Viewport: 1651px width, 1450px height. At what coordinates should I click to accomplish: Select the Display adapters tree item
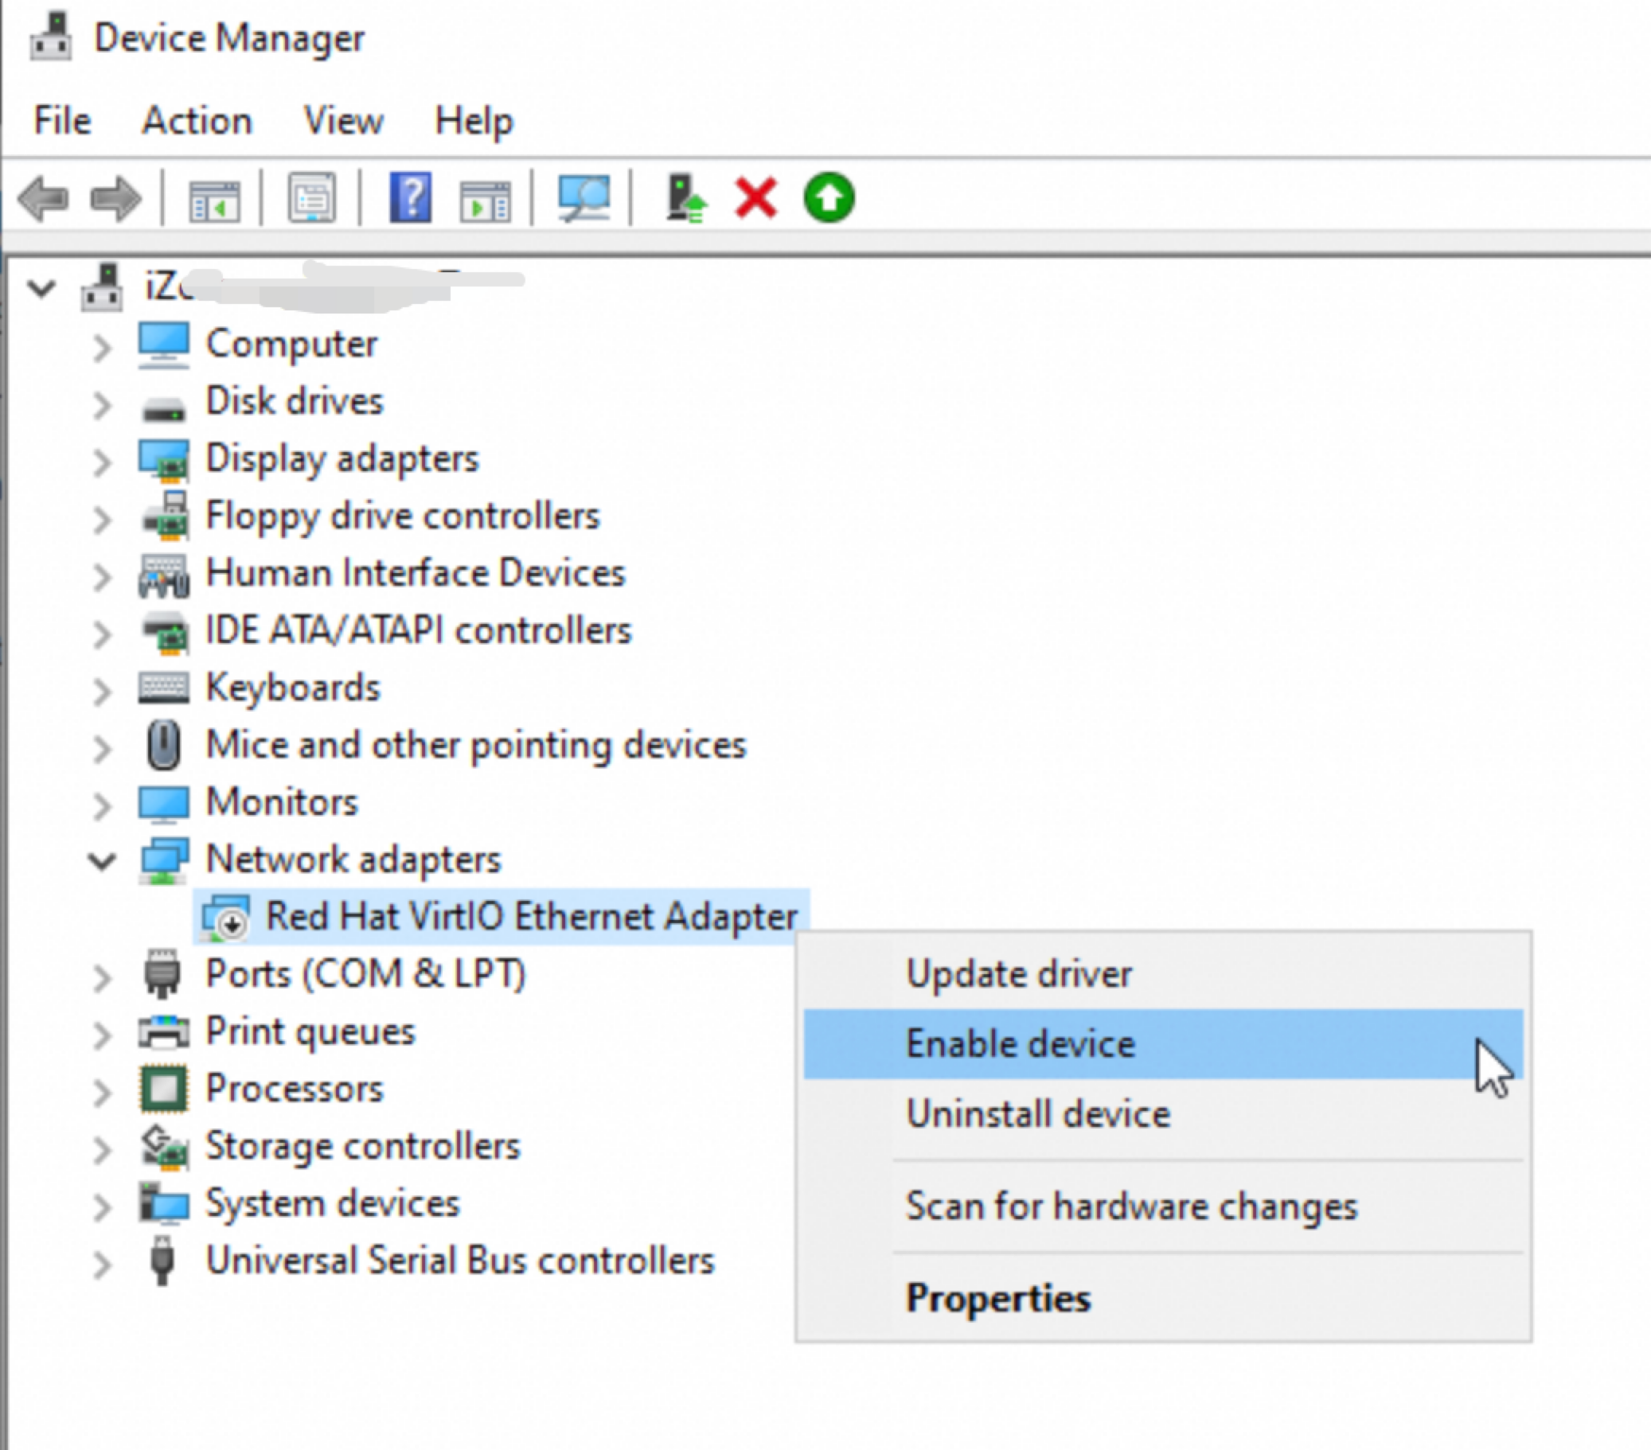[x=342, y=458]
